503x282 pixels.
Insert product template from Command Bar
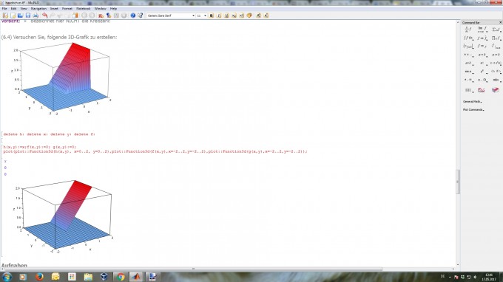[496, 38]
